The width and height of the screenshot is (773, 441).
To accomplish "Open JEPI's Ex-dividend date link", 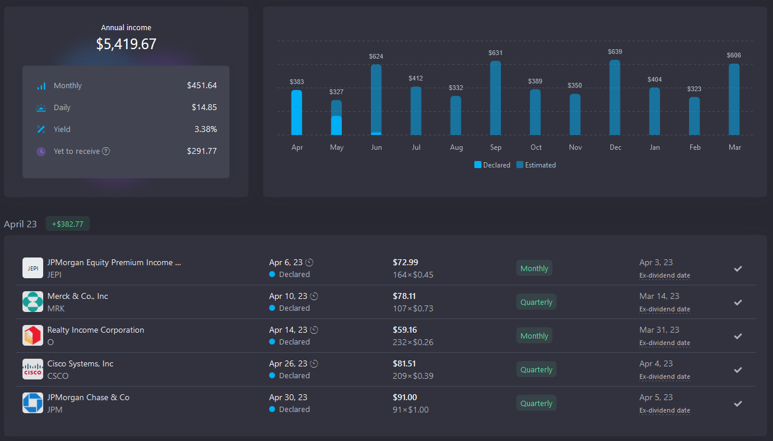I will pos(664,275).
